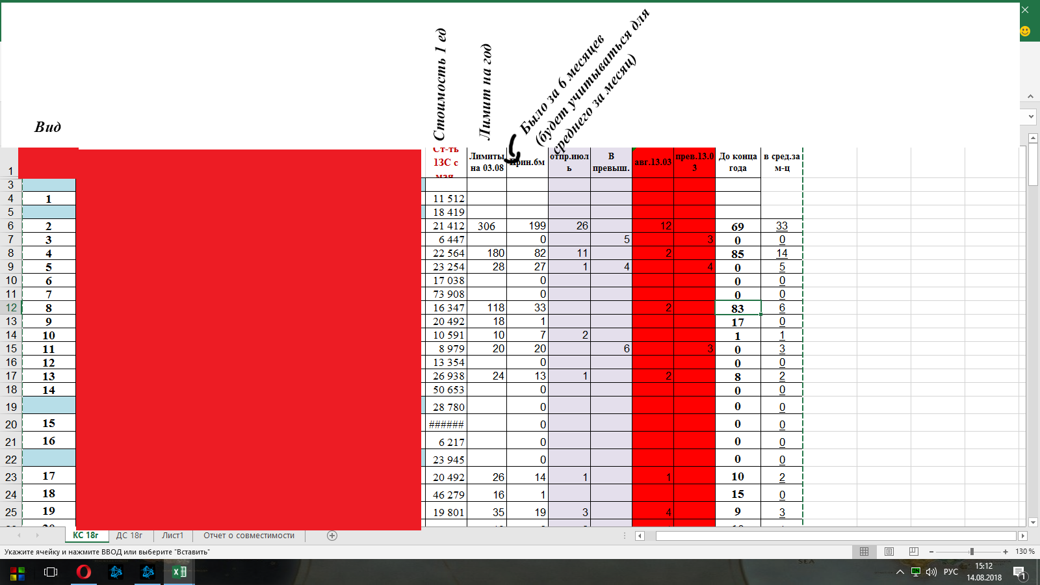The height and width of the screenshot is (585, 1040).
Task: Click the РУС language indicator
Action: click(x=951, y=573)
